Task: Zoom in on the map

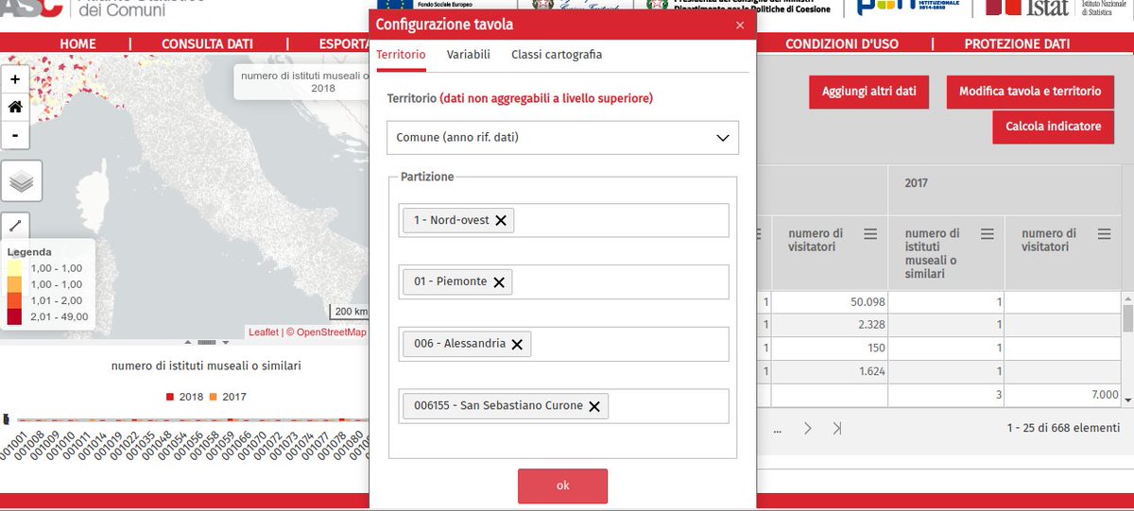Action: (x=15, y=79)
